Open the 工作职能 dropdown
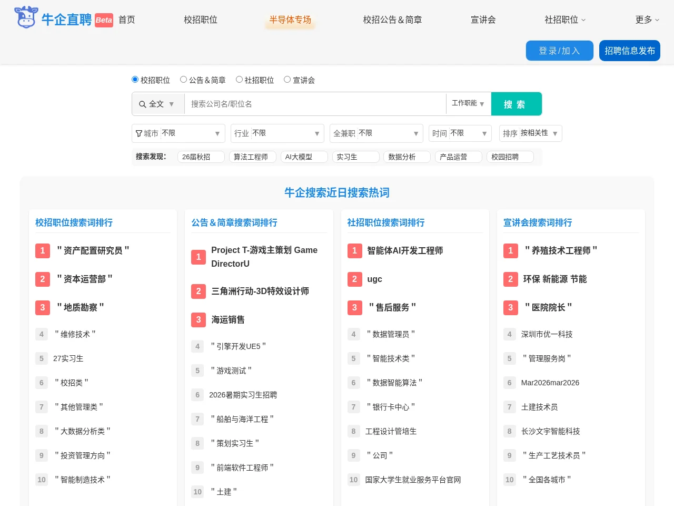The width and height of the screenshot is (674, 506). (x=468, y=103)
